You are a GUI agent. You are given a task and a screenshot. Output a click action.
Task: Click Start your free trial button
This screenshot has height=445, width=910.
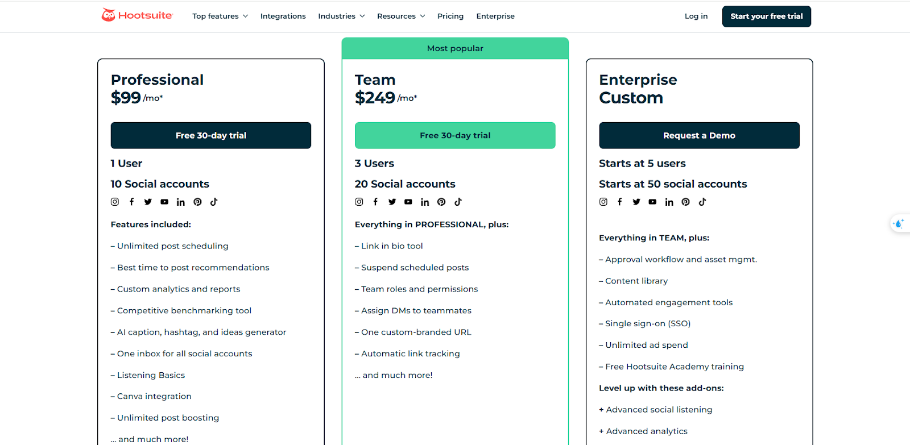767,16
